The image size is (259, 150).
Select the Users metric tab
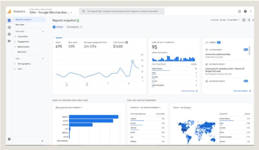[x=59, y=45]
